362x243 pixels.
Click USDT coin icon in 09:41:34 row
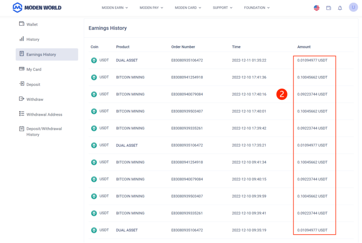tap(94, 162)
